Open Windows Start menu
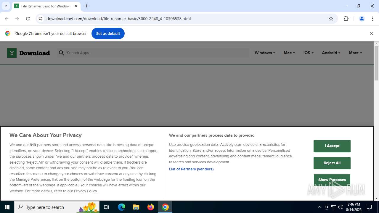 coord(7,207)
